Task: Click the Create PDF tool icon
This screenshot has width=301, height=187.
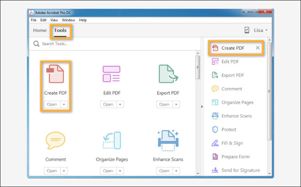Action: point(55,73)
